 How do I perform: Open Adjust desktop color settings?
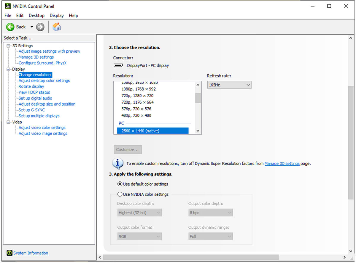(x=44, y=80)
